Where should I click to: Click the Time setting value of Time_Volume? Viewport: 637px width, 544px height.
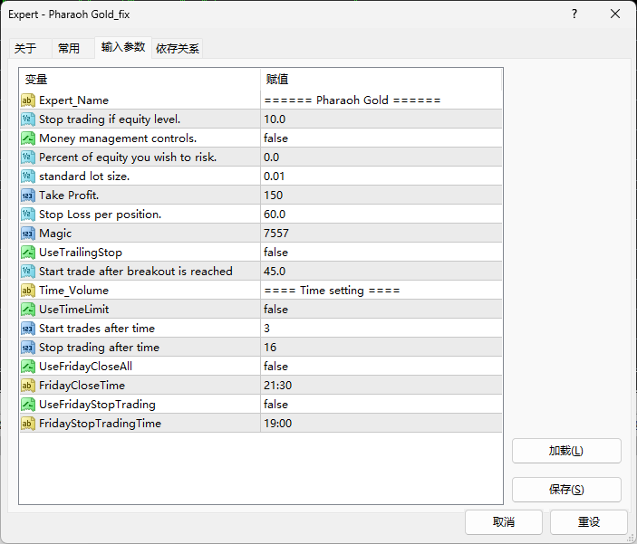332,291
